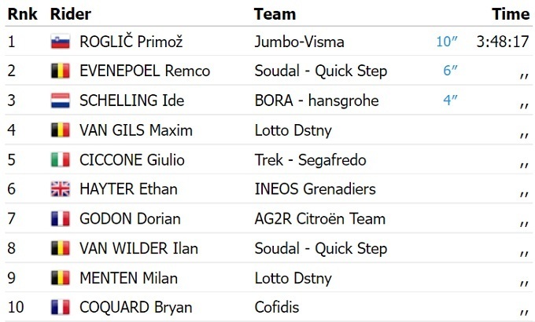
Task: Click the Italian flag beside Ciccone
Action: tap(60, 160)
